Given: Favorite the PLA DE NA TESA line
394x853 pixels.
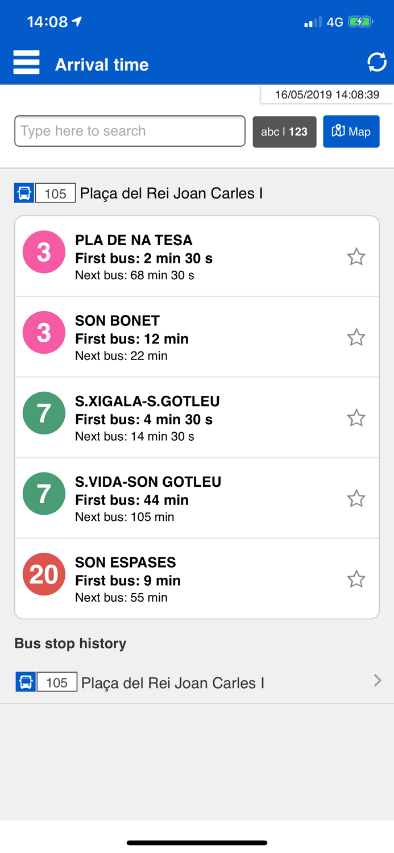Looking at the screenshot, I should [x=356, y=257].
